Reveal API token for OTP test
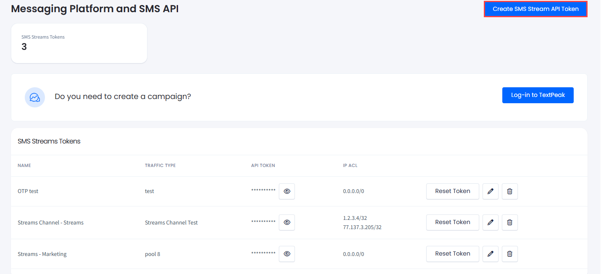The image size is (601, 274). click(287, 191)
